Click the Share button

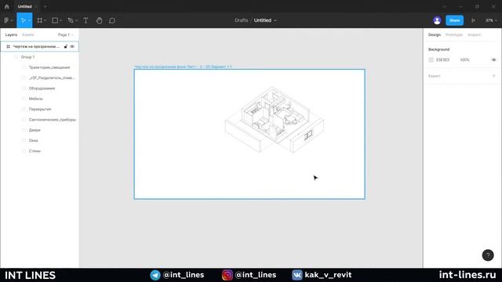pyautogui.click(x=455, y=20)
